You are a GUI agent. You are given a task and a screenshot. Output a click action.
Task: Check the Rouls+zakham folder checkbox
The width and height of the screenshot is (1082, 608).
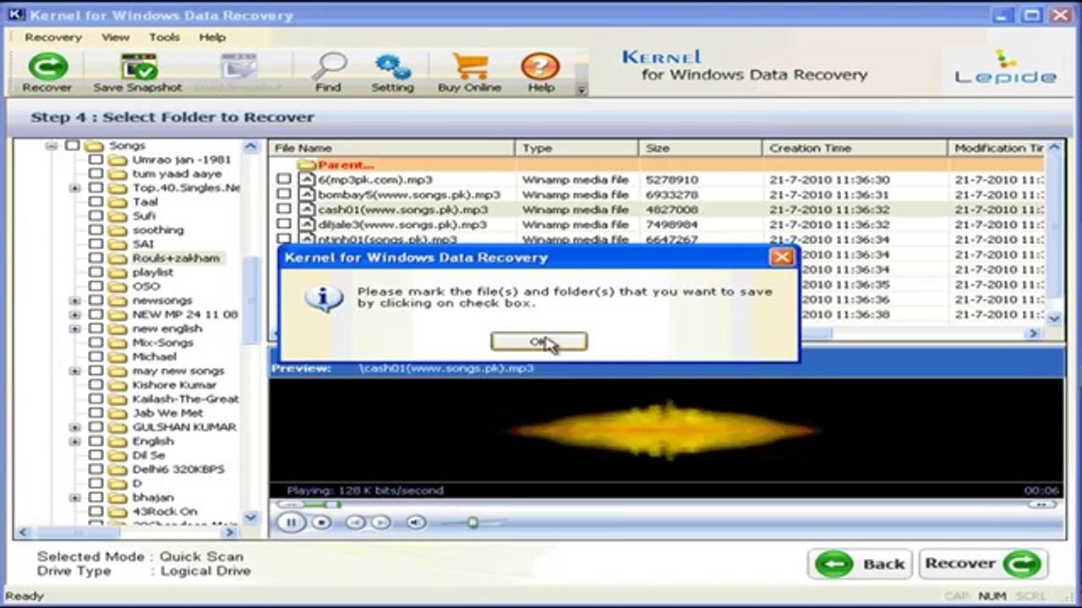pyautogui.click(x=96, y=258)
